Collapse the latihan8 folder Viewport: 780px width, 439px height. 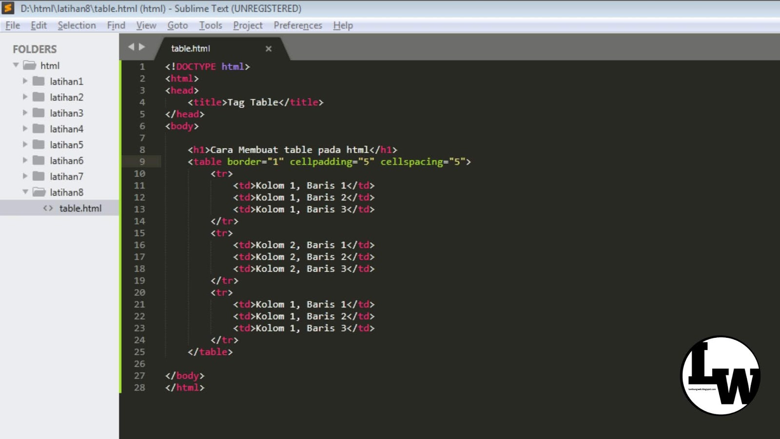25,192
